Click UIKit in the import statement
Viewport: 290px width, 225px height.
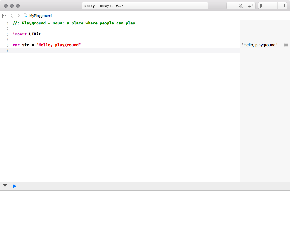pyautogui.click(x=35, y=34)
